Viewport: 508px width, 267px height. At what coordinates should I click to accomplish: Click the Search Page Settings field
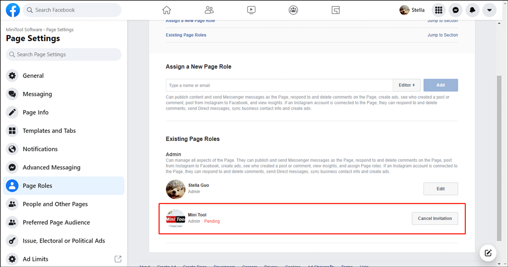(x=63, y=55)
